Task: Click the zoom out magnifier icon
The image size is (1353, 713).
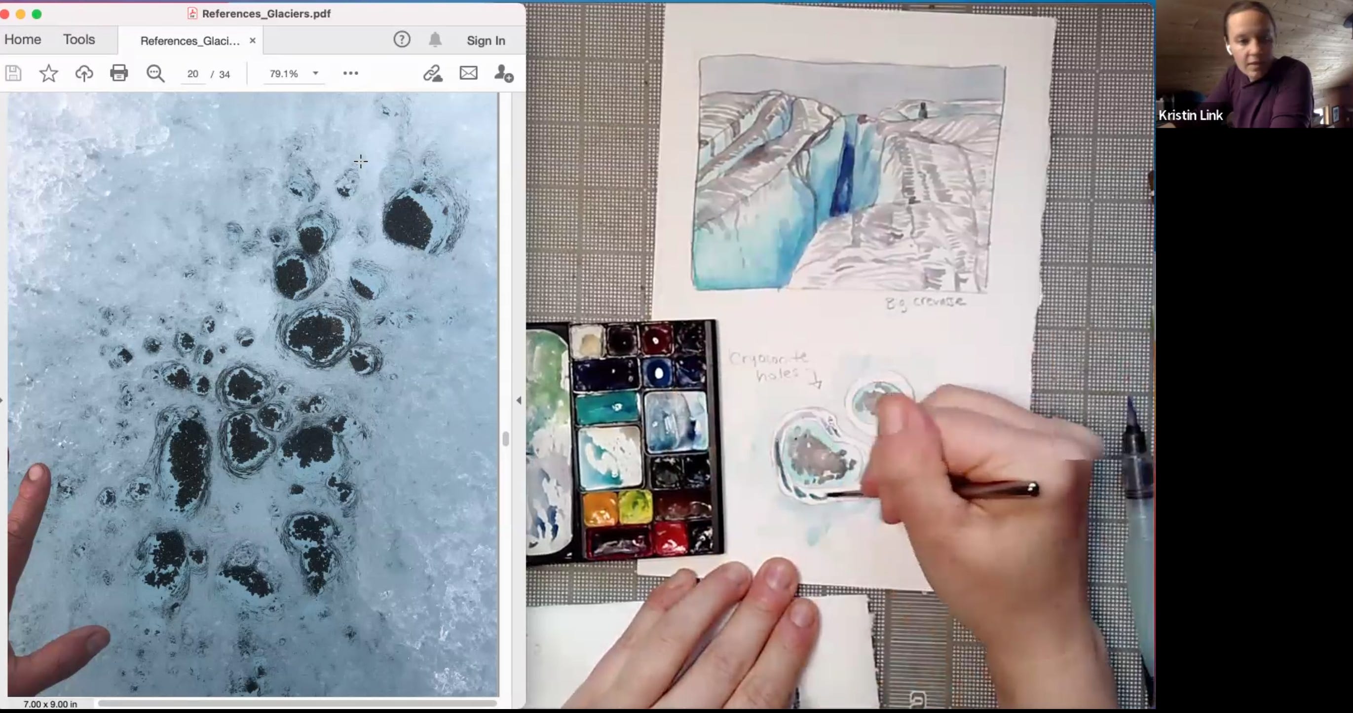Action: pos(155,73)
